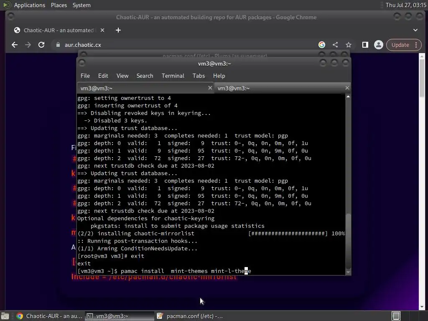Switch to Chaotic-AUR Chrome in the taskbar

(49, 316)
